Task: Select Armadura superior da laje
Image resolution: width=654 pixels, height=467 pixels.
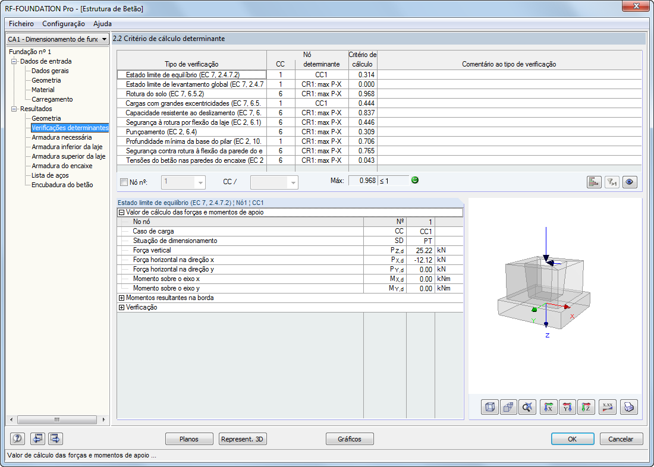Action: pyautogui.click(x=68, y=156)
